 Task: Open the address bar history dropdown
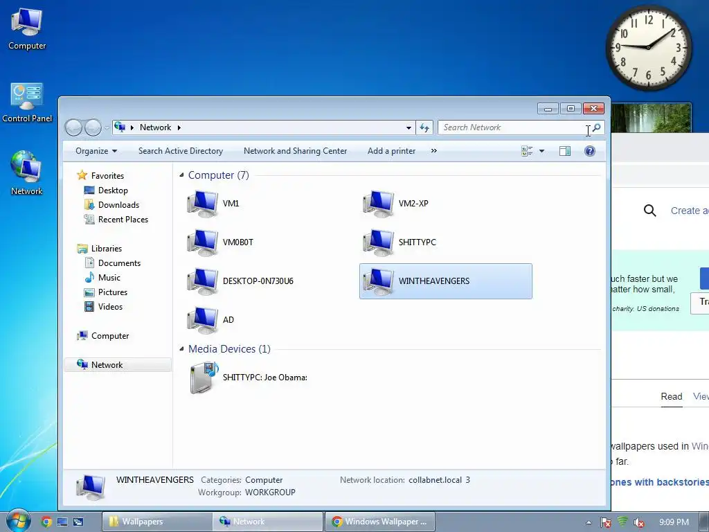(409, 127)
